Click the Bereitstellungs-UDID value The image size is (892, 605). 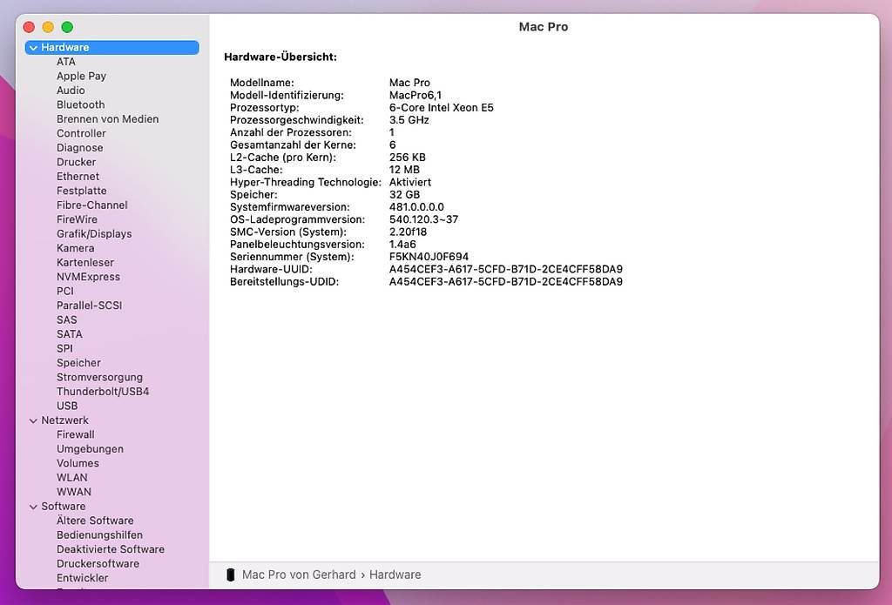[x=506, y=282]
